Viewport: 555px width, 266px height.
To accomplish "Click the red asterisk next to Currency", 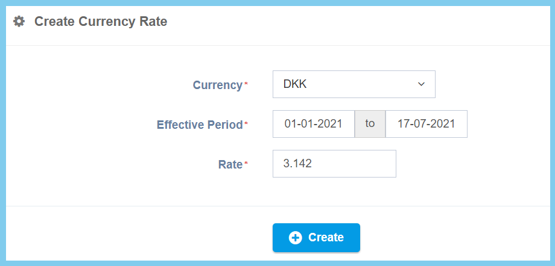I will click(246, 85).
